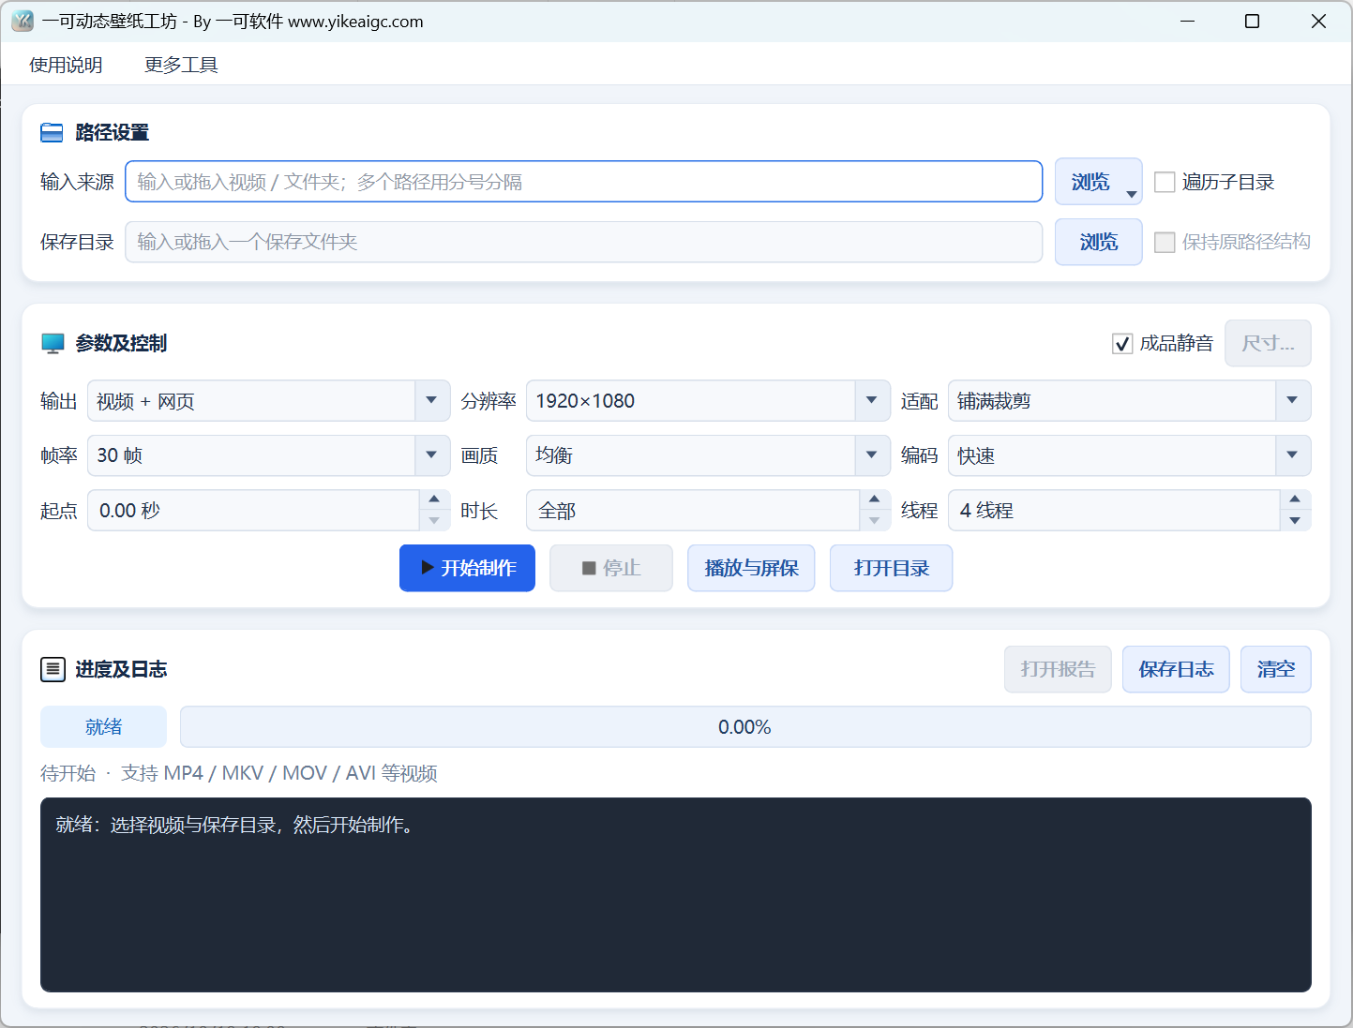Click the monitor icon beside 参数及控制
The image size is (1353, 1028).
(53, 343)
